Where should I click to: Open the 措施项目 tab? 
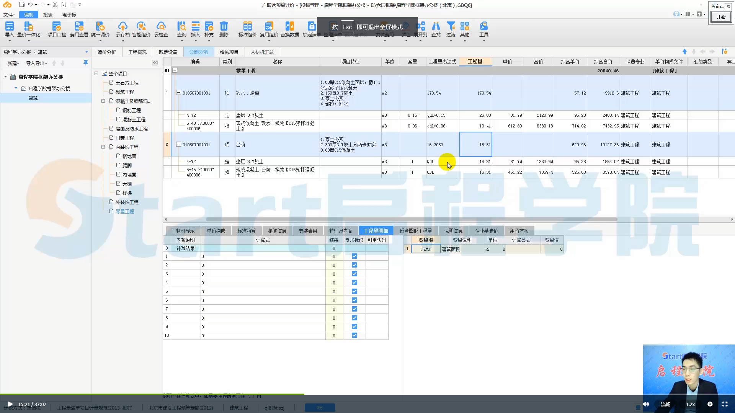click(x=229, y=52)
